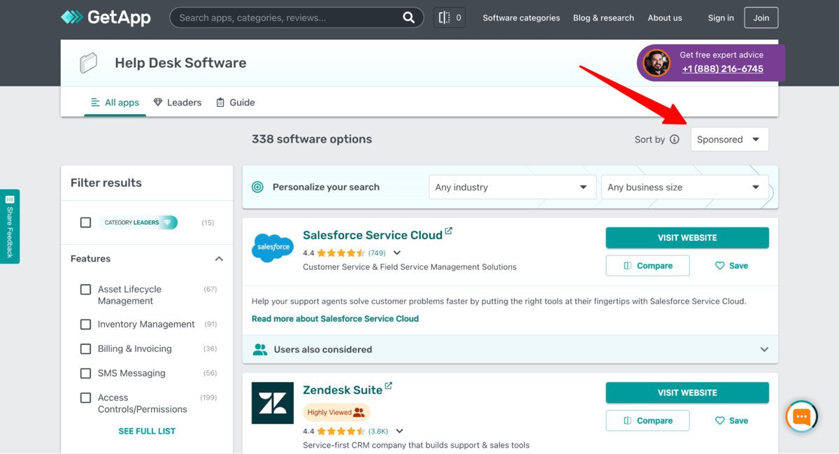Screen dimensions: 839x454
Task: Check the Inventory Management filter
Action: tap(85, 325)
